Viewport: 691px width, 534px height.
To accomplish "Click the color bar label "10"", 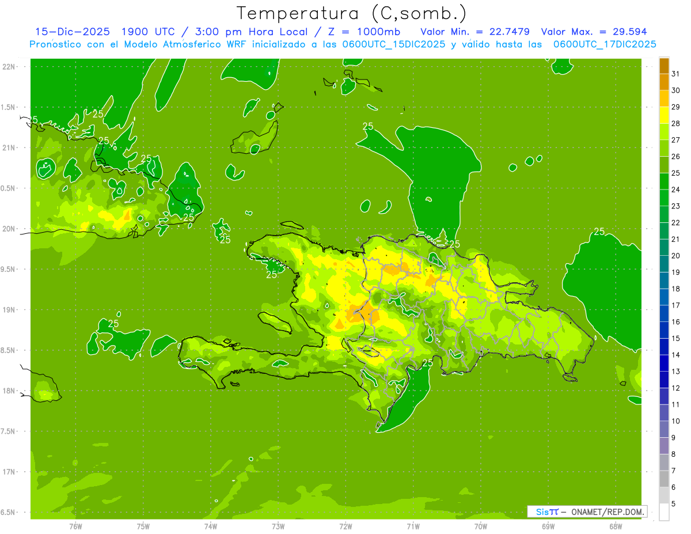I will click(x=676, y=421).
